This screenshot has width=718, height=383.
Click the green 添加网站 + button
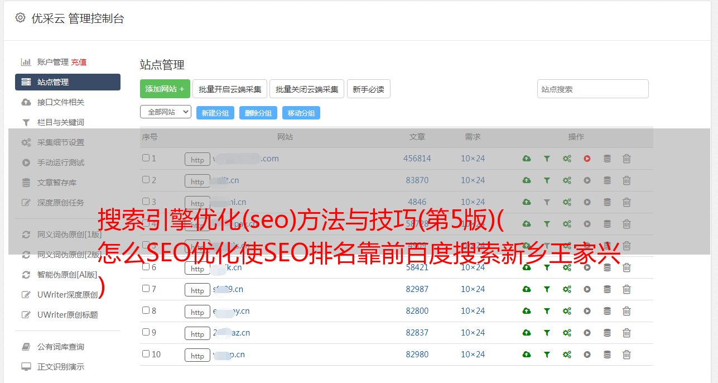(x=165, y=89)
